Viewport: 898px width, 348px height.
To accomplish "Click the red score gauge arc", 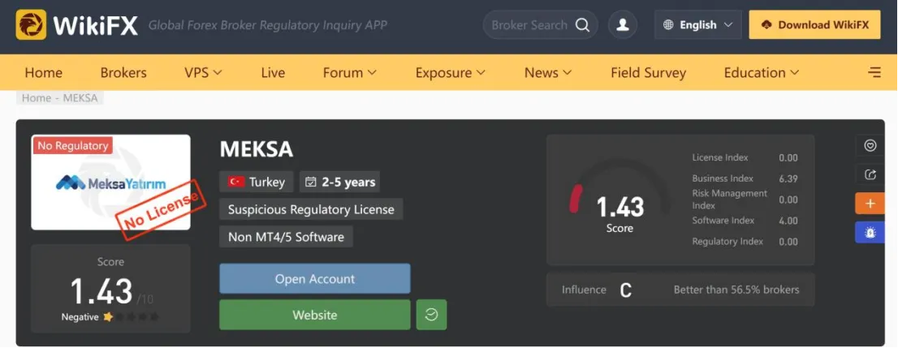I will [575, 198].
